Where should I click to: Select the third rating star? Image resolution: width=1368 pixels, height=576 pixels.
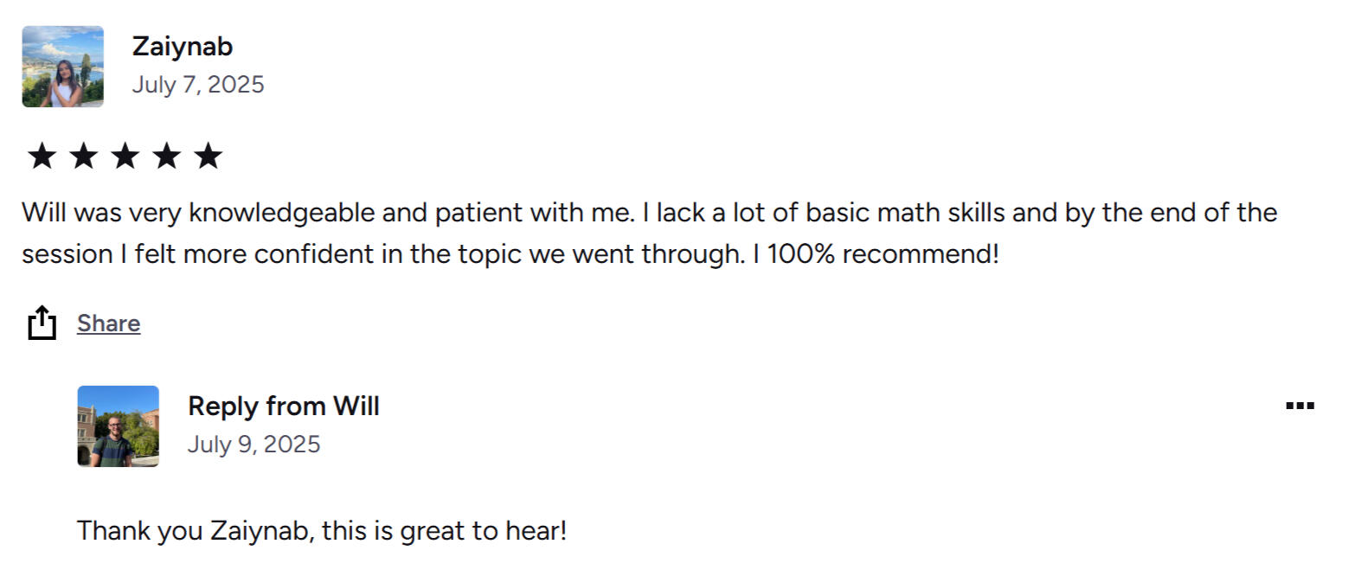pos(125,157)
